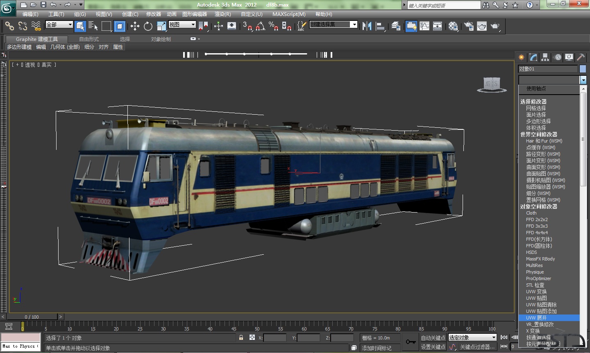
Task: Select UVW 展开 modifier in list
Action: 549,318
